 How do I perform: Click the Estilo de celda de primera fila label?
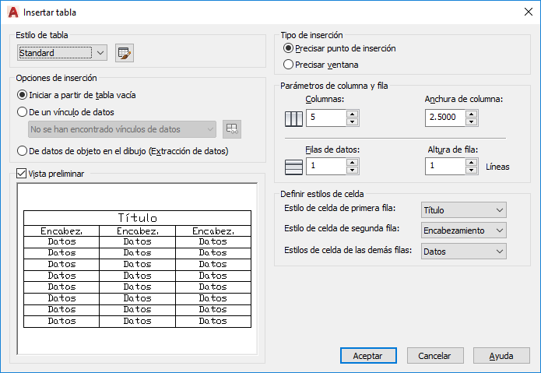[x=340, y=208]
